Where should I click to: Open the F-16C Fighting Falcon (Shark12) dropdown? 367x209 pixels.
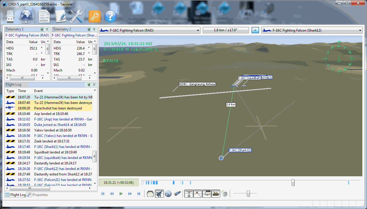[x=312, y=30]
